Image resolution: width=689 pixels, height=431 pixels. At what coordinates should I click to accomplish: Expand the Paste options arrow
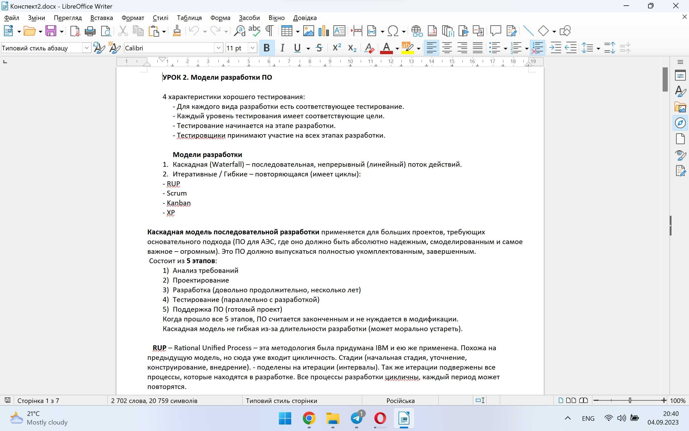[164, 31]
